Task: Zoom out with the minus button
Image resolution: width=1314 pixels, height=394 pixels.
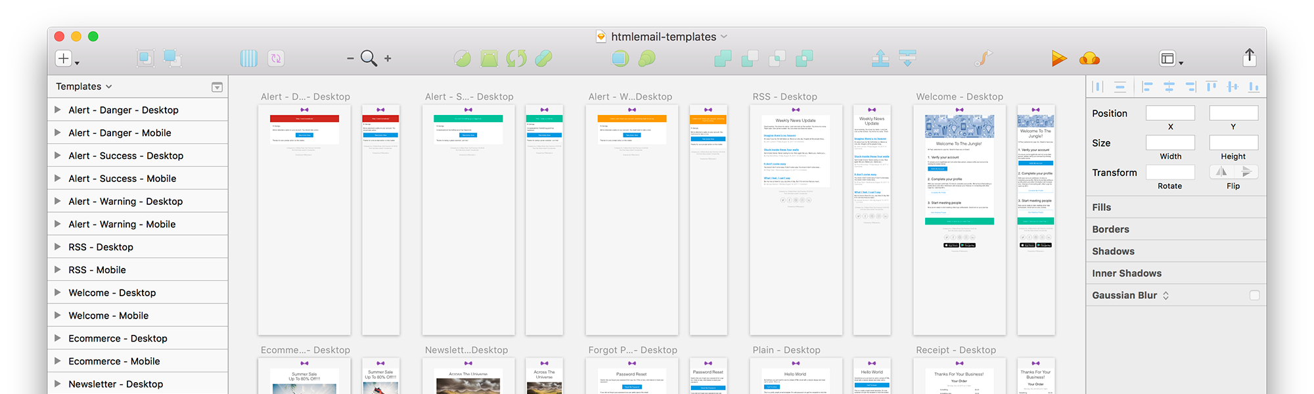Action: (350, 58)
